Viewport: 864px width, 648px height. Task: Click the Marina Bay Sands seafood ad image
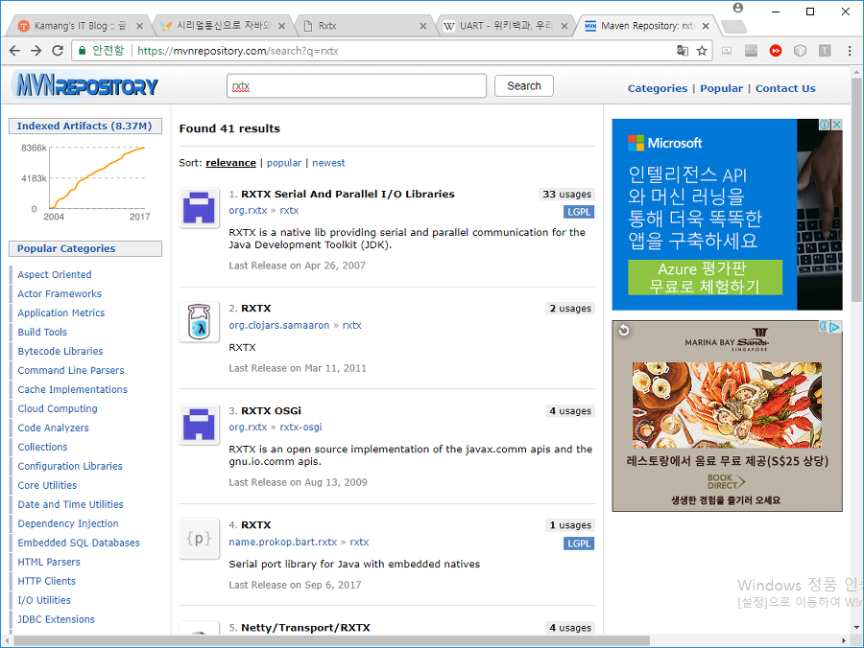pyautogui.click(x=727, y=405)
